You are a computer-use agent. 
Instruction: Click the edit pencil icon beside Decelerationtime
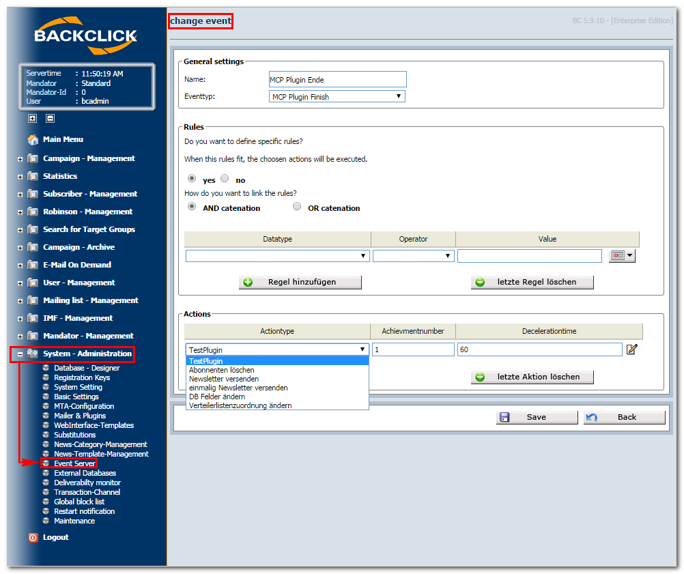631,349
